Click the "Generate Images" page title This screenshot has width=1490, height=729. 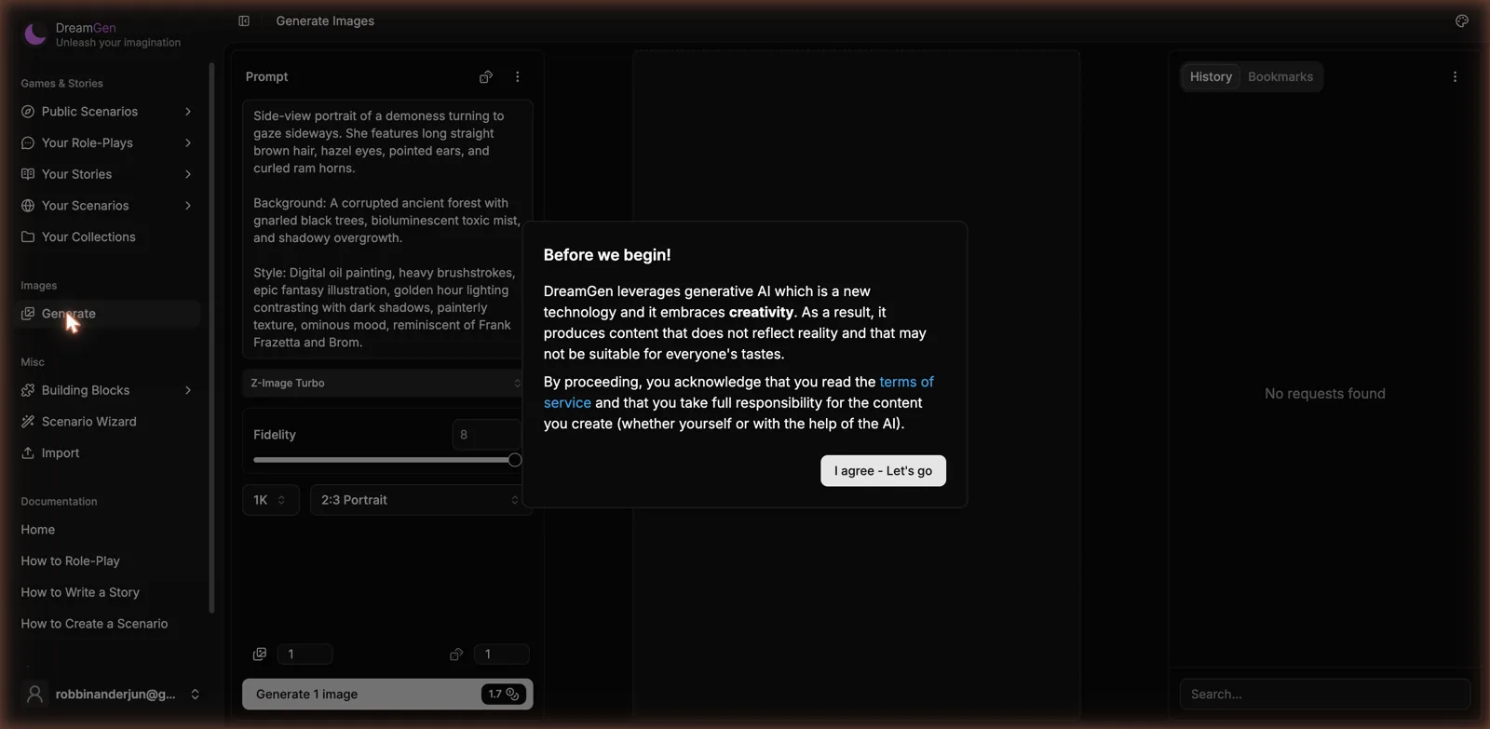pyautogui.click(x=325, y=20)
